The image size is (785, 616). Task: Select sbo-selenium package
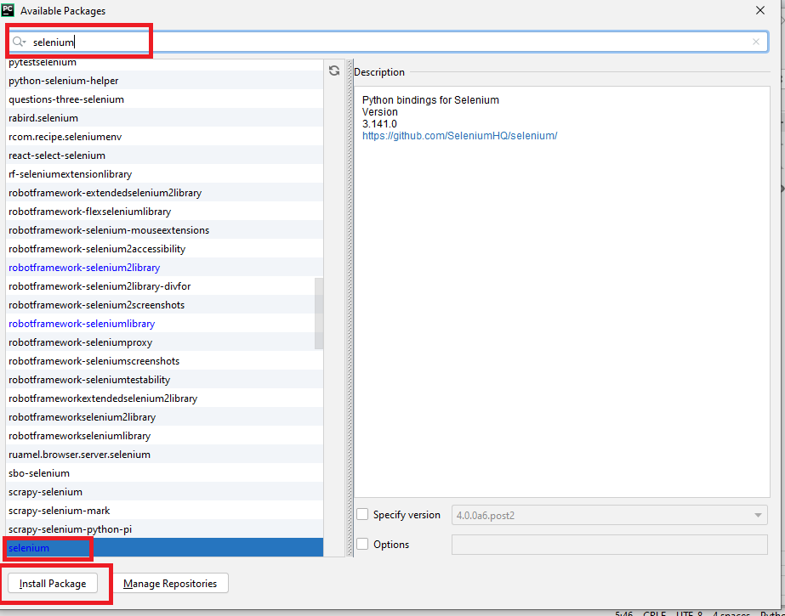[165, 473]
